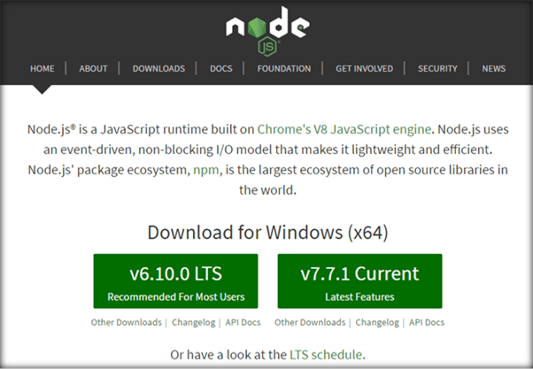Open Other Downloads under LTS button
Viewport: 533px width, 369px height.
(x=126, y=323)
